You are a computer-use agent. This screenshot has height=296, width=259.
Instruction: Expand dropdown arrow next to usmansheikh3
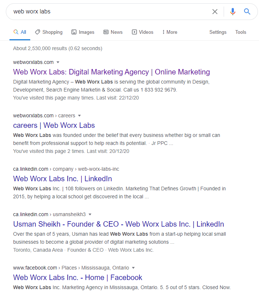(x=90, y=214)
